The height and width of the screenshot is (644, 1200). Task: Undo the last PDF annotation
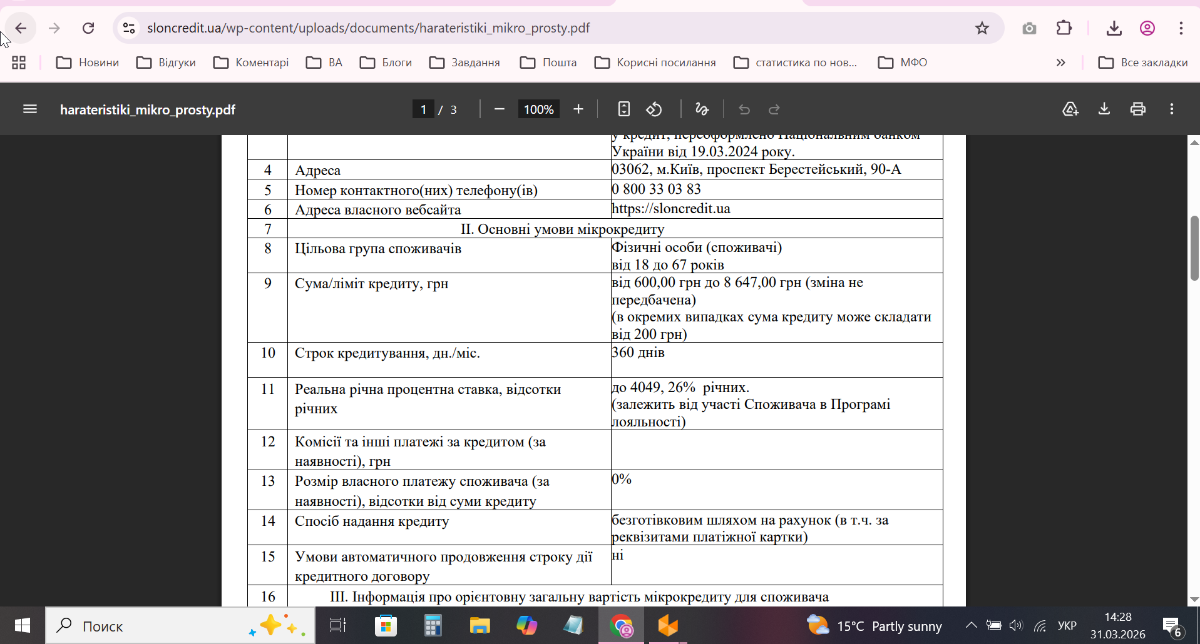pos(744,109)
